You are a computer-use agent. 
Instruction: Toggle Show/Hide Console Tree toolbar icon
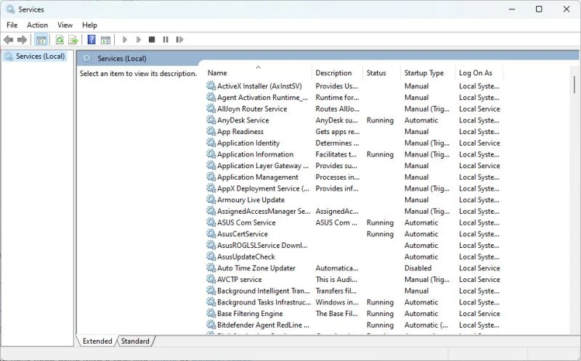pos(41,40)
